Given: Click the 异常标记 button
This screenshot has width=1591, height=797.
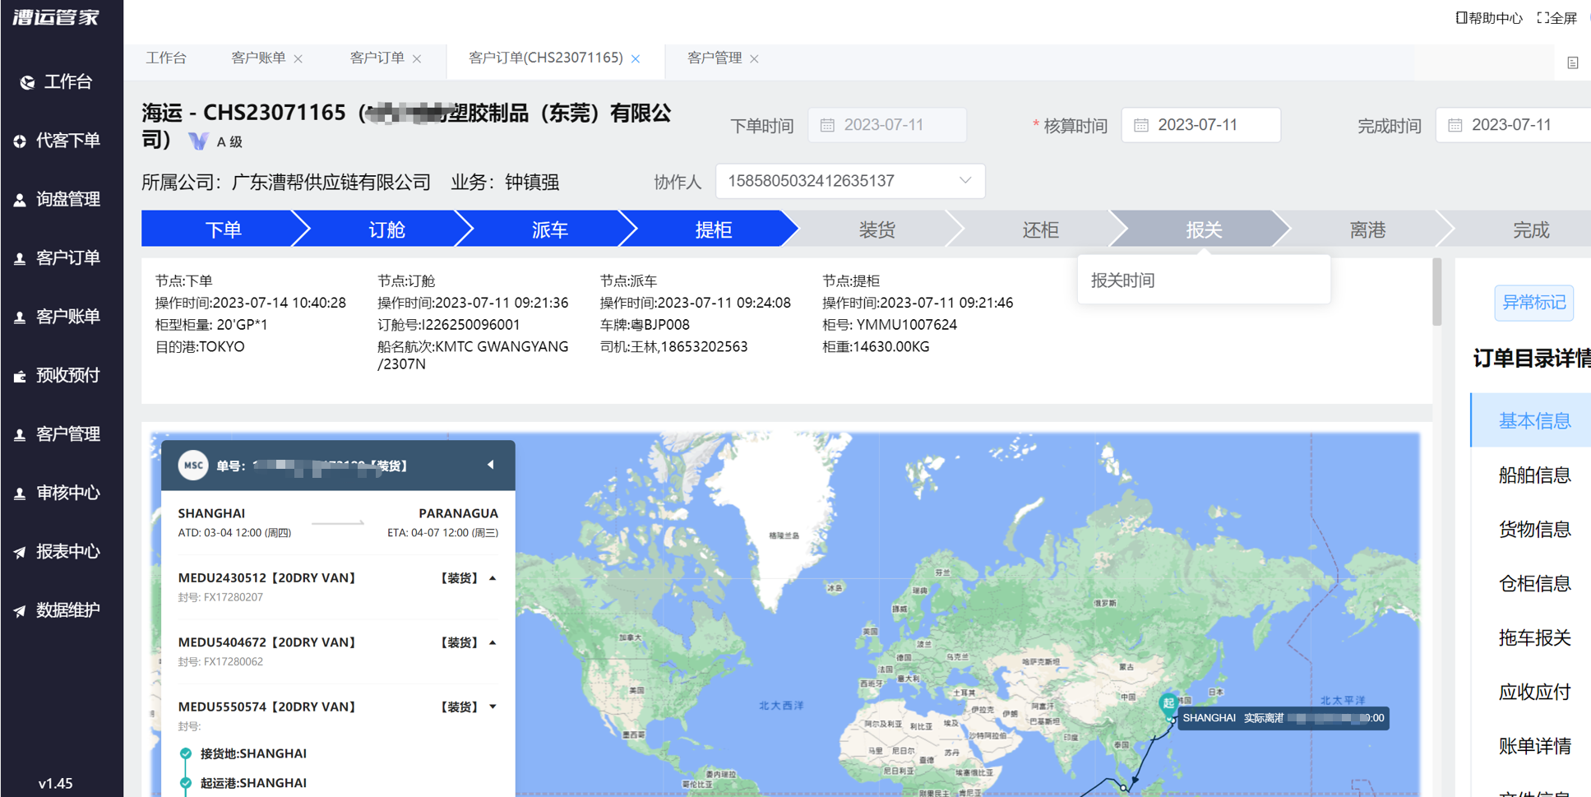Looking at the screenshot, I should click(1533, 303).
